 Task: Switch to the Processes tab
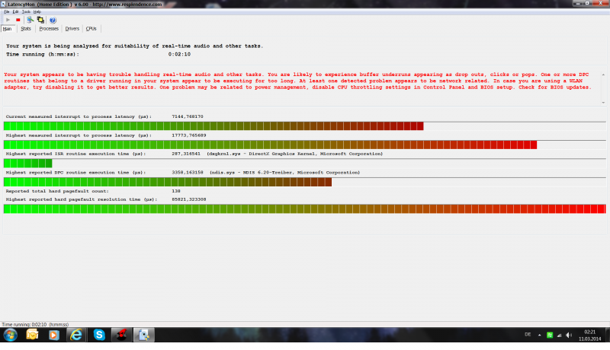[x=49, y=29]
